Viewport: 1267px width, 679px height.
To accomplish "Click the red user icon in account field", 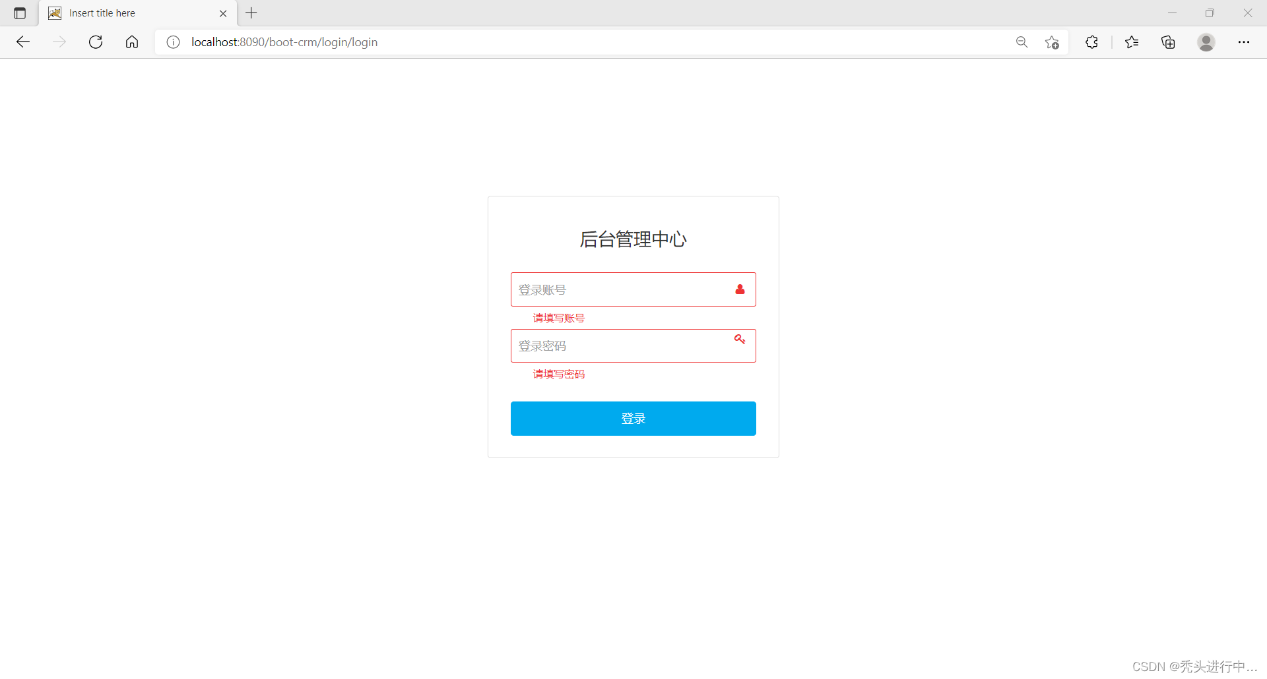I will point(740,289).
